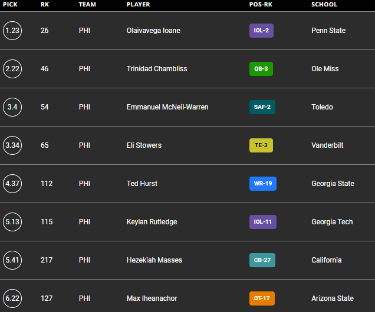The image size is (375, 312).
Task: Sort by the PICK column header
Action: [10, 5]
